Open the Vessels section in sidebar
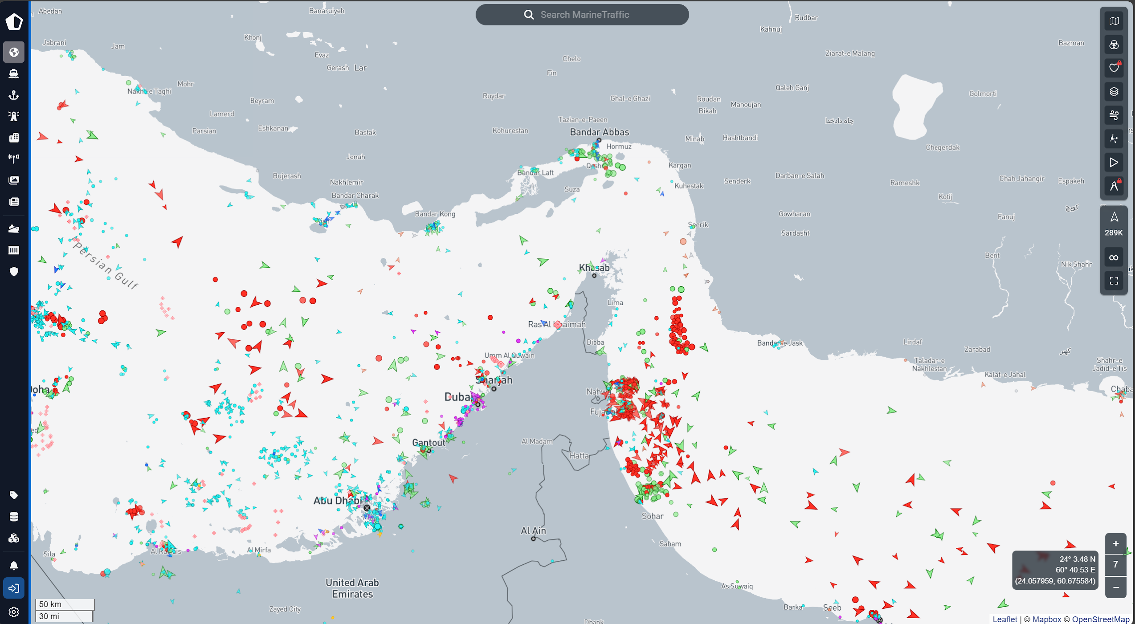1135x624 pixels. point(14,73)
